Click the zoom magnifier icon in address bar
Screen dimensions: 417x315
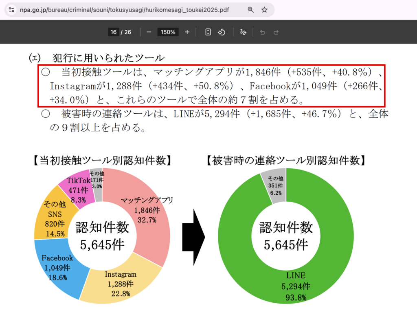click(250, 10)
